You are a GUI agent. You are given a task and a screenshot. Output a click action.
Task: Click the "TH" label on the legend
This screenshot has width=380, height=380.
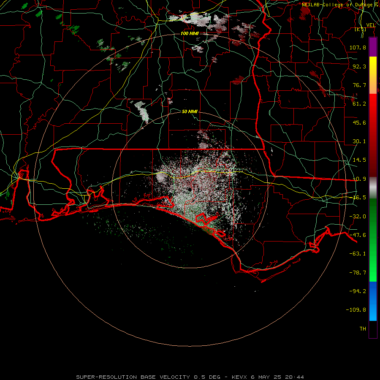(363, 329)
